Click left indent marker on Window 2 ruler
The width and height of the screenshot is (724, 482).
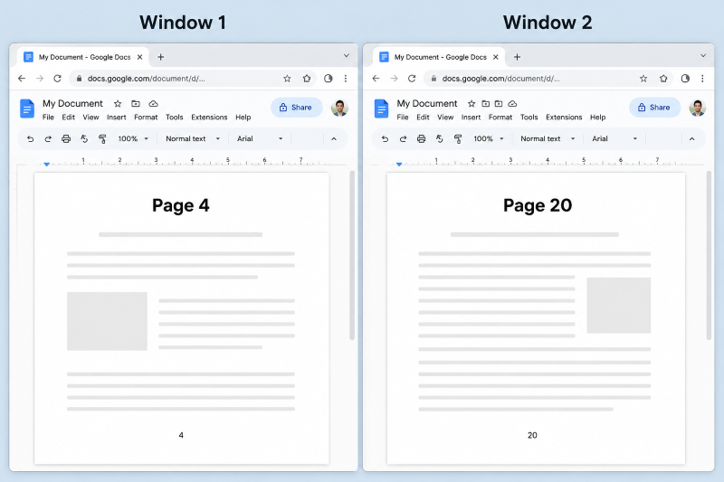click(399, 164)
